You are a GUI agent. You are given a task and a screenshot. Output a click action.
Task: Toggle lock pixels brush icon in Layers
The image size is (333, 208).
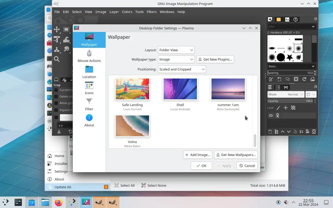pyautogui.click(x=278, y=108)
